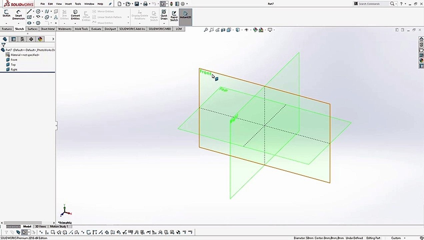The width and height of the screenshot is (424, 240).
Task: Switch to the 3D Views tab
Action: (x=41, y=226)
